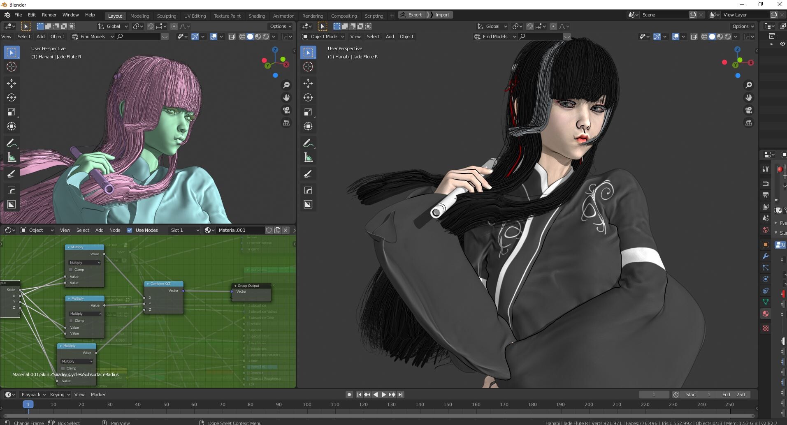Open the Material properties tab
Screen dimensions: 787x425
pos(766,314)
